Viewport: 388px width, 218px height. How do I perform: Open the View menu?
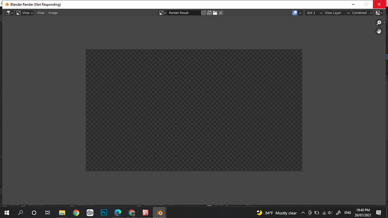pos(41,13)
